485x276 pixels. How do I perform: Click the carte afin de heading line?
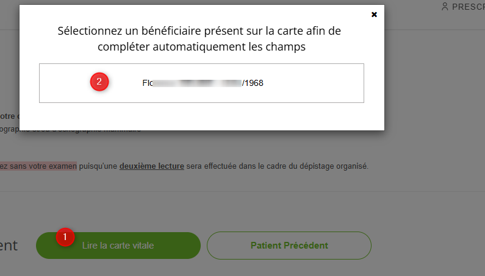313,30
